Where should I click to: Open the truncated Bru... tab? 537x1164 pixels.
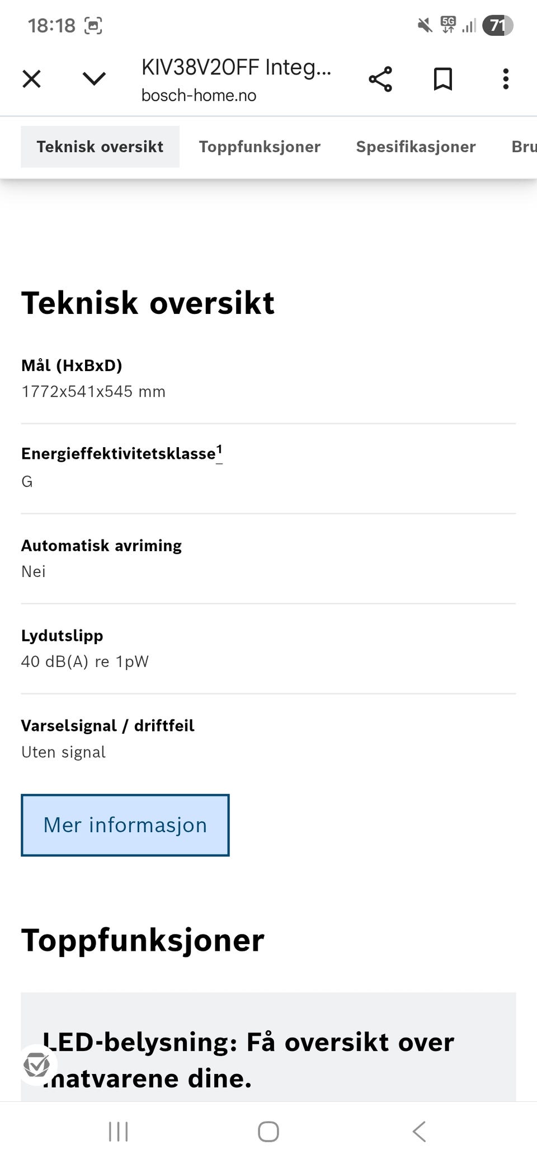pyautogui.click(x=522, y=146)
